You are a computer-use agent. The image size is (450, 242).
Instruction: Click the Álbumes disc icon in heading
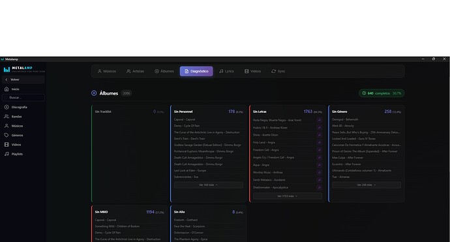point(94,93)
